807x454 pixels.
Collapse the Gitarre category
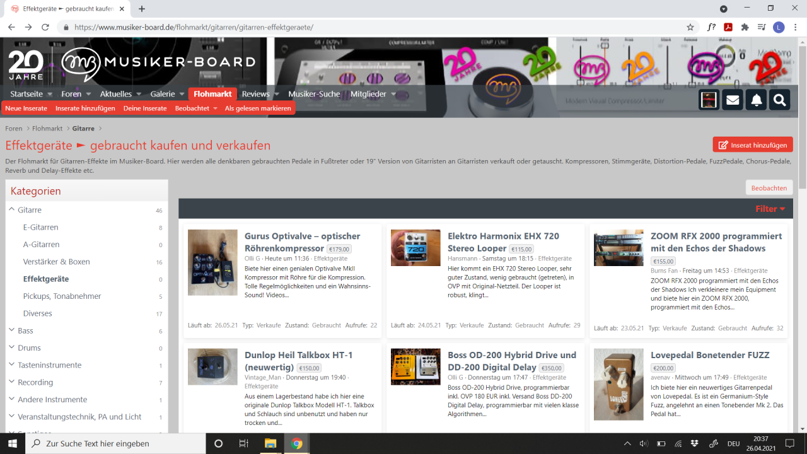click(11, 209)
